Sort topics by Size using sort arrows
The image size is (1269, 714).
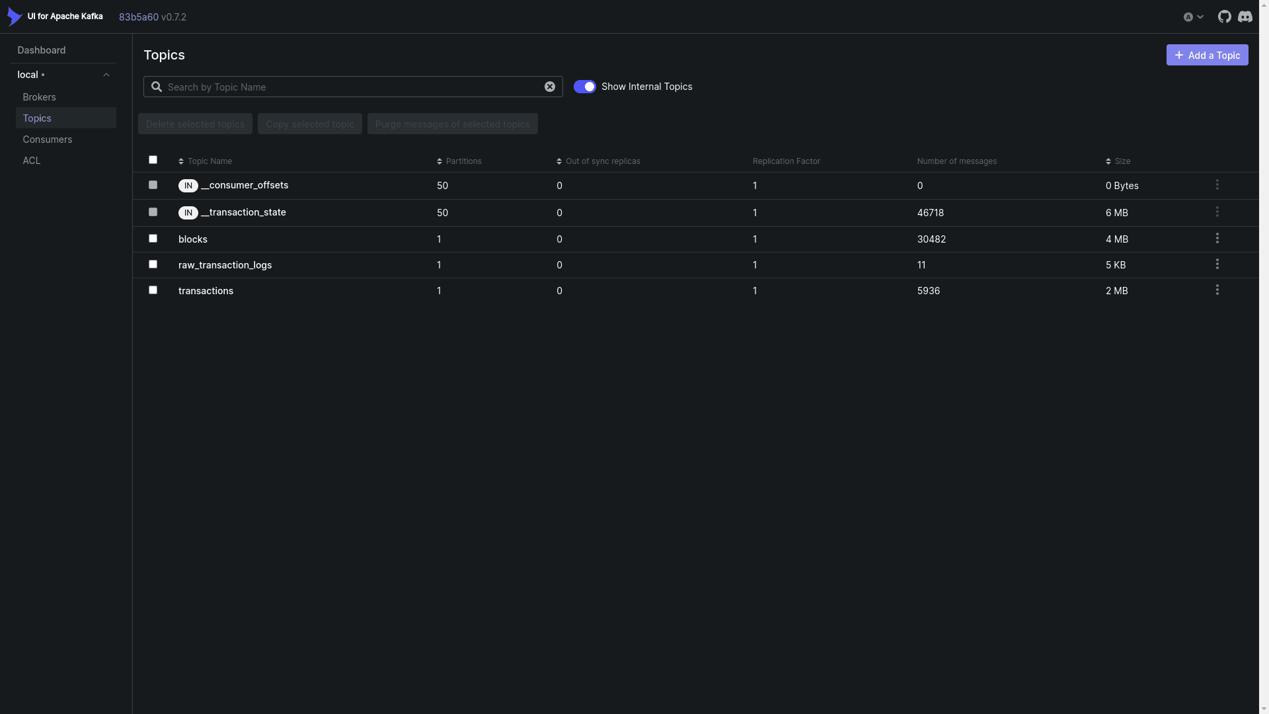click(x=1108, y=161)
